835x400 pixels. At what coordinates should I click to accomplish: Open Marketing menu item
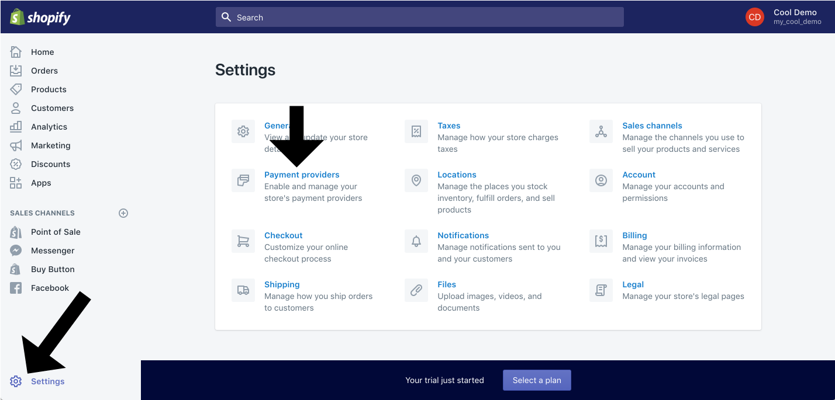pyautogui.click(x=51, y=145)
